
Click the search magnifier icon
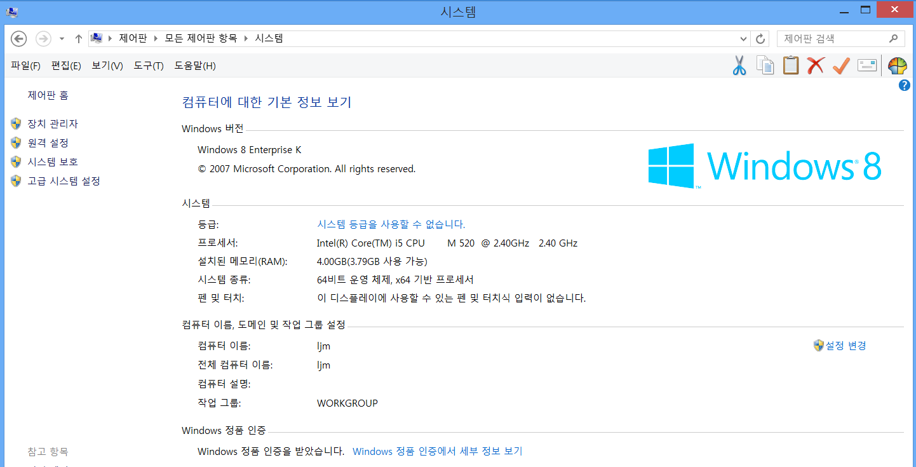[893, 38]
